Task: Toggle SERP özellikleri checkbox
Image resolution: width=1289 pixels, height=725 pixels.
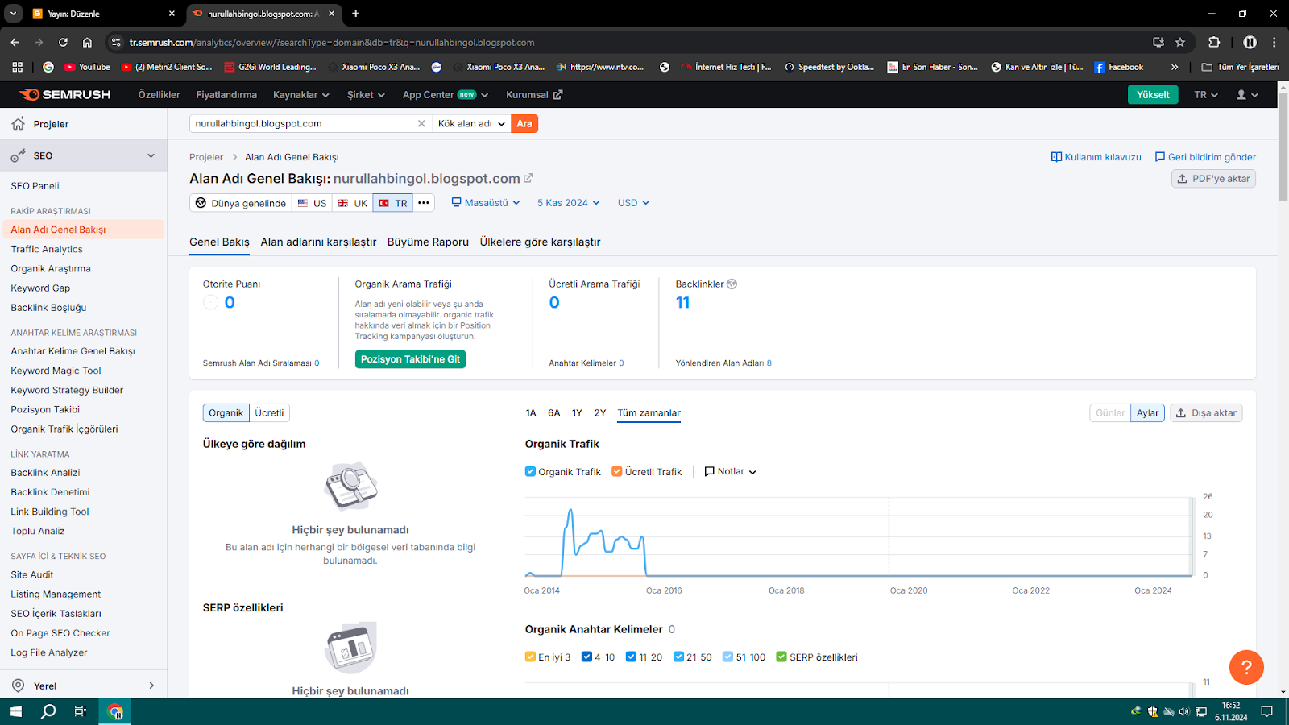Action: pos(781,657)
